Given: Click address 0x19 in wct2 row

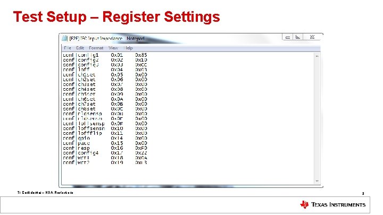Looking at the screenshot, I should point(116,162).
